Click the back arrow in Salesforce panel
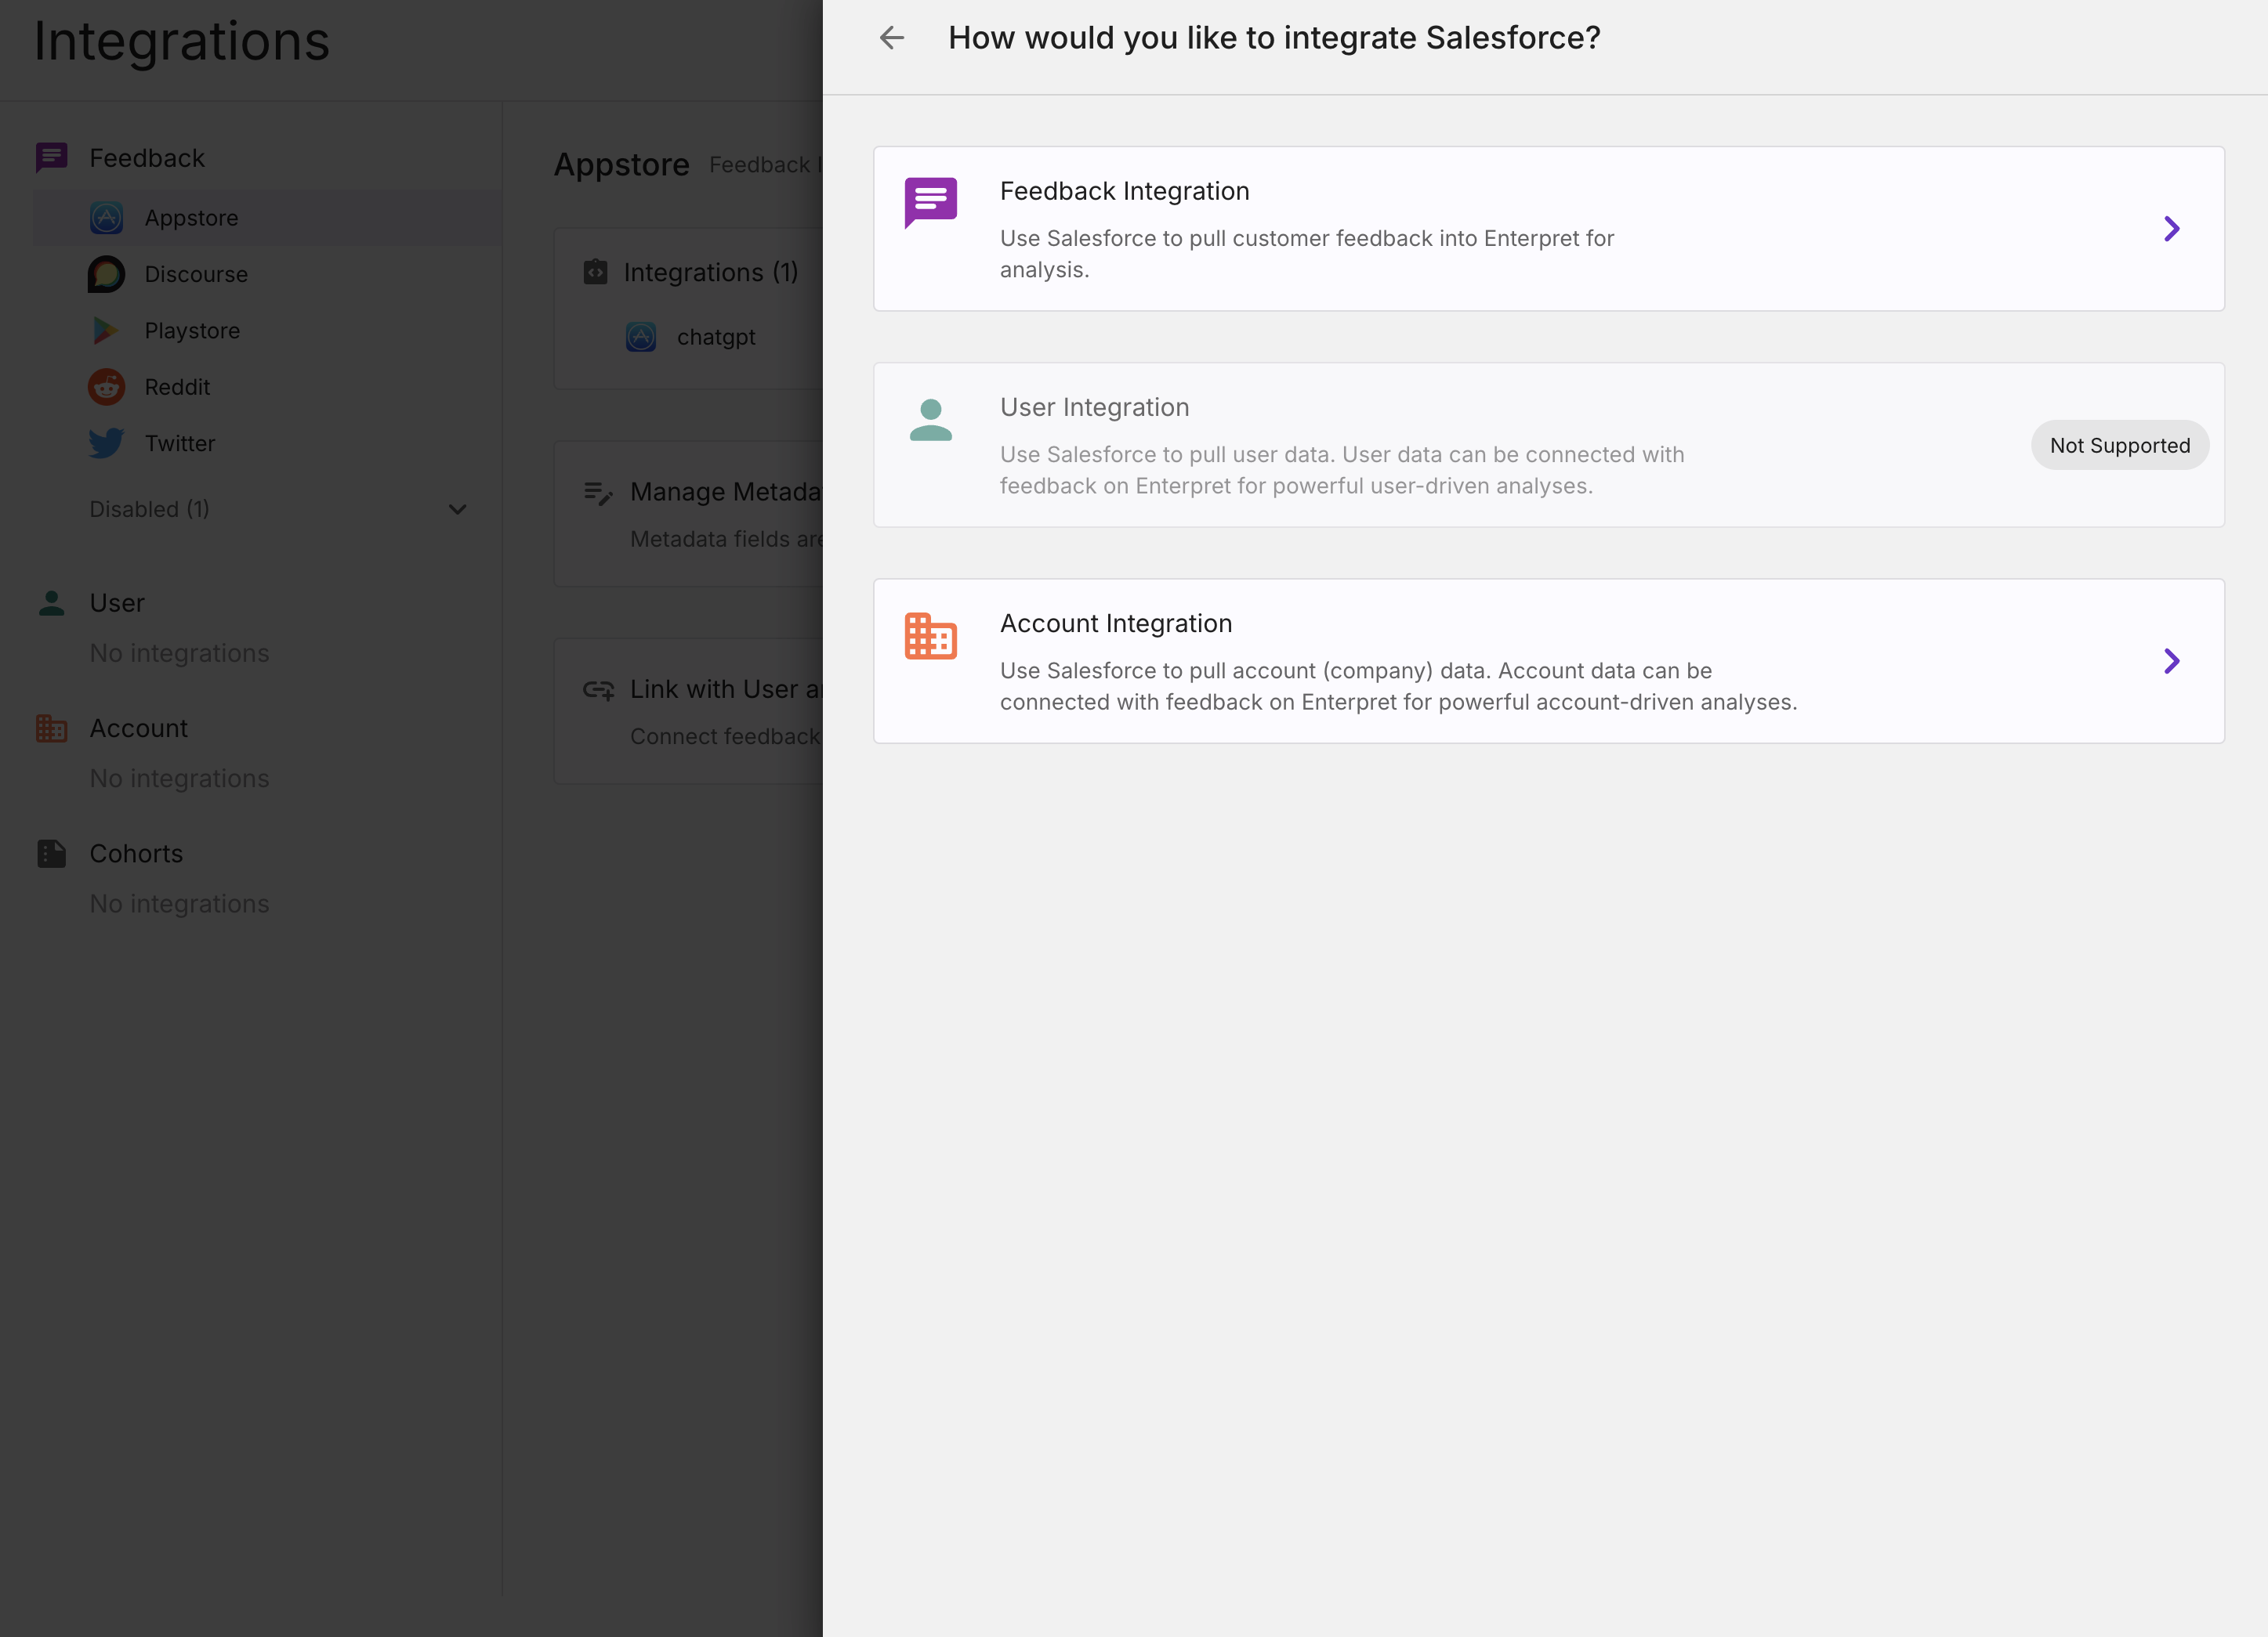The height and width of the screenshot is (1637, 2268). point(891,38)
